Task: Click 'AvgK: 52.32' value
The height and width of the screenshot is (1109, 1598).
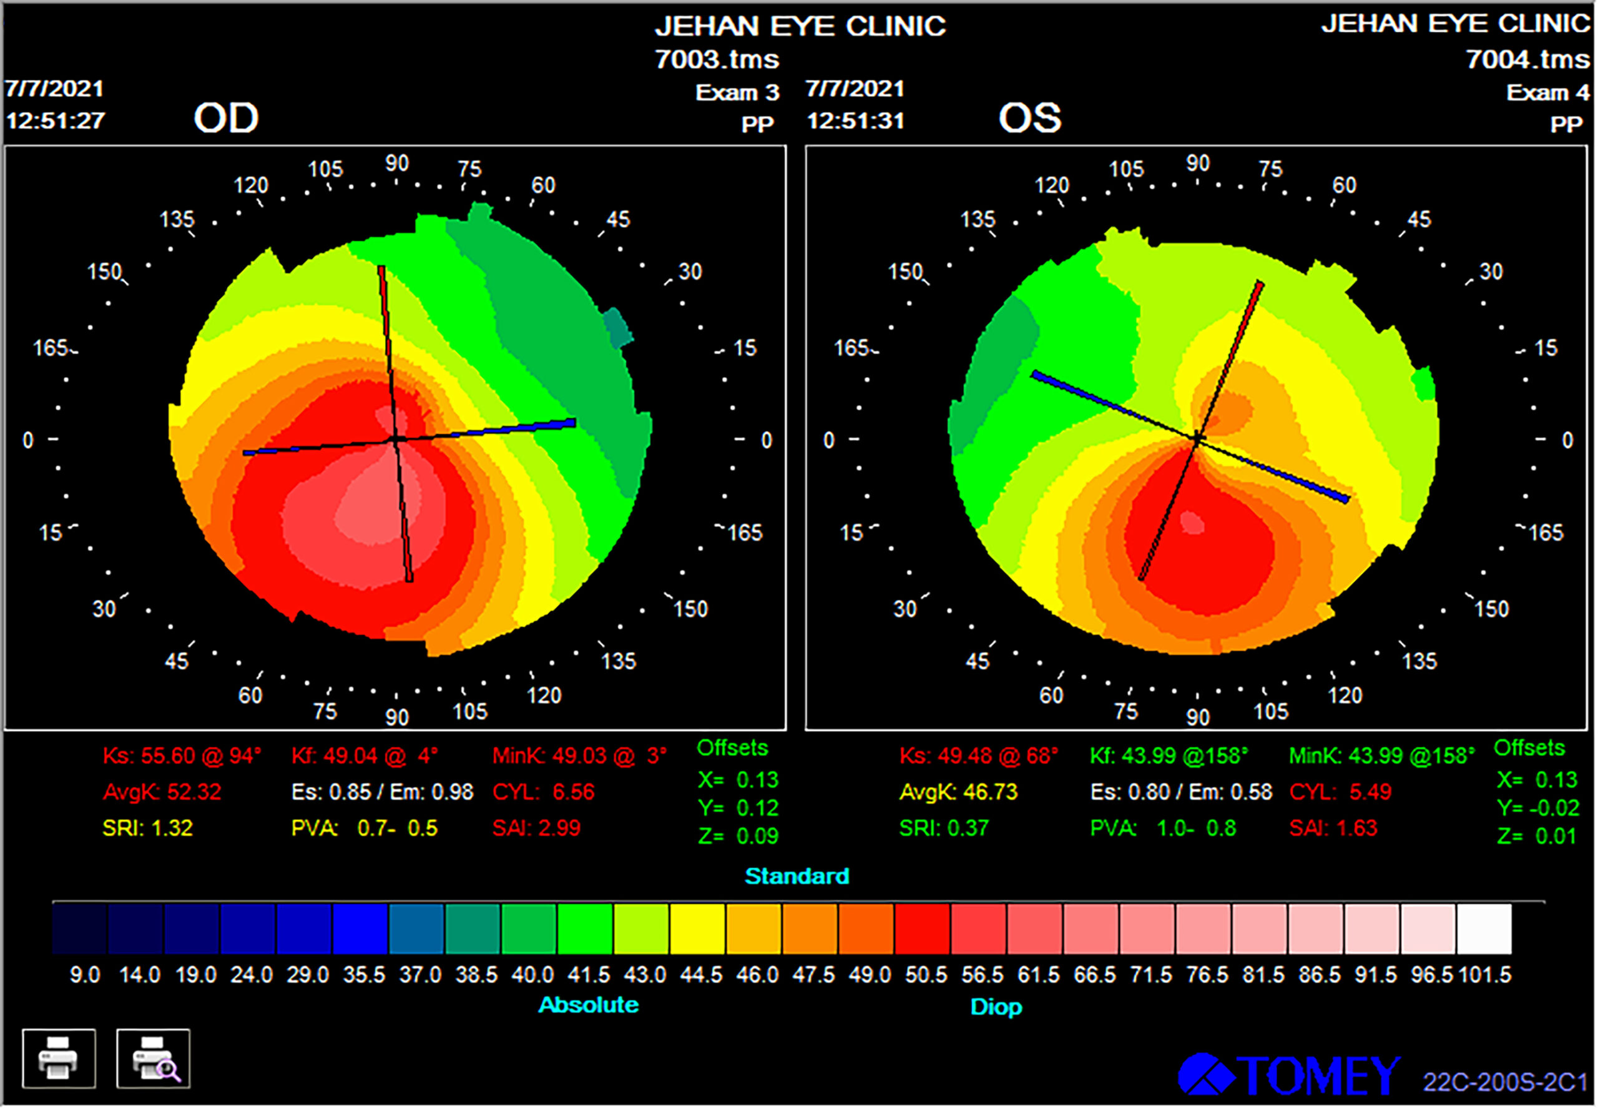Action: (162, 793)
